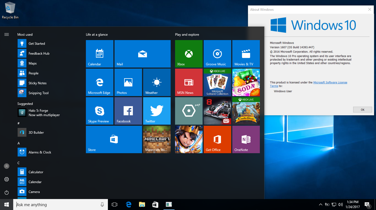Image resolution: width=376 pixels, height=210 pixels.
Task: Open Settings from the Start menu sidebar
Action: 6,179
